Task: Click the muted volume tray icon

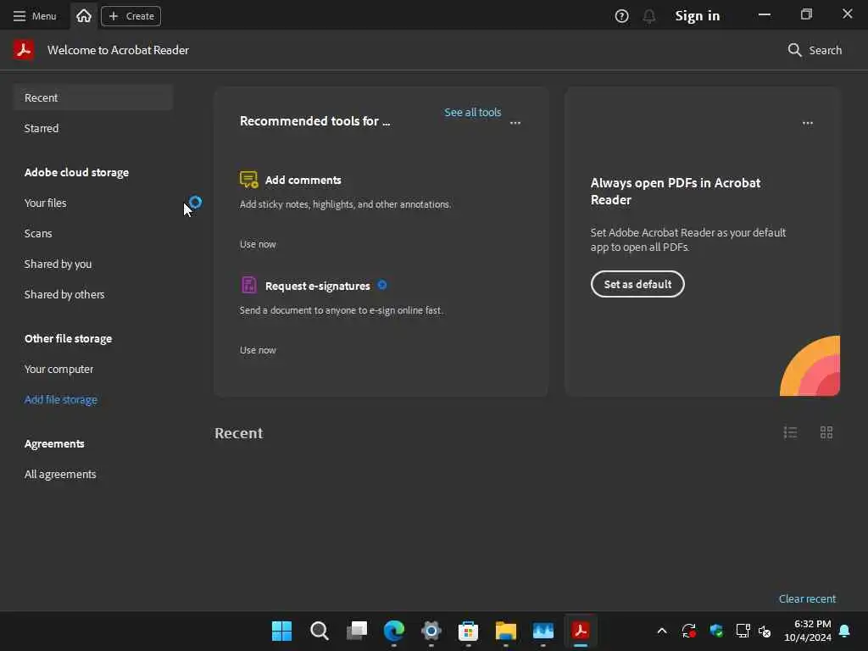Action: (x=765, y=631)
